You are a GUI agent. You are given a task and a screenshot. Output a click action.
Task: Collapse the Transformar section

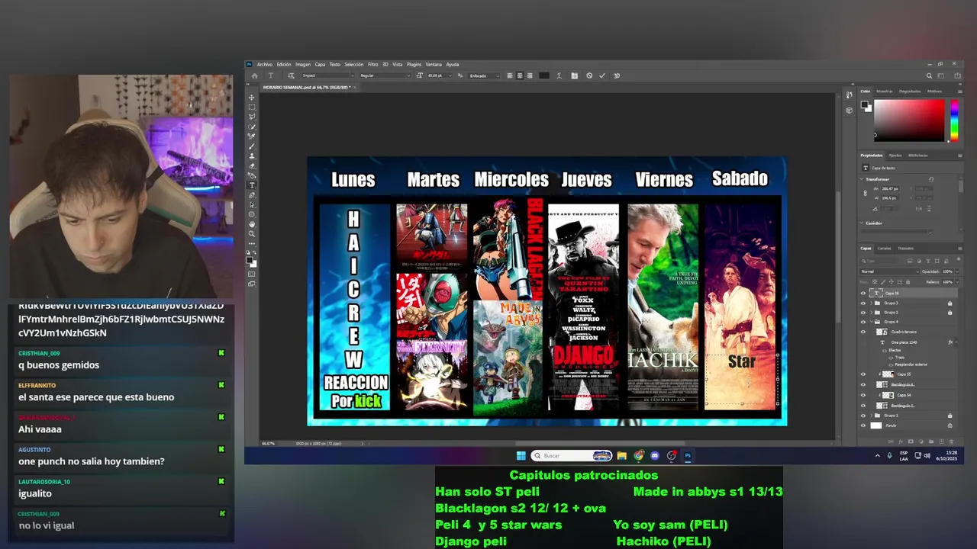pyautogui.click(x=861, y=179)
